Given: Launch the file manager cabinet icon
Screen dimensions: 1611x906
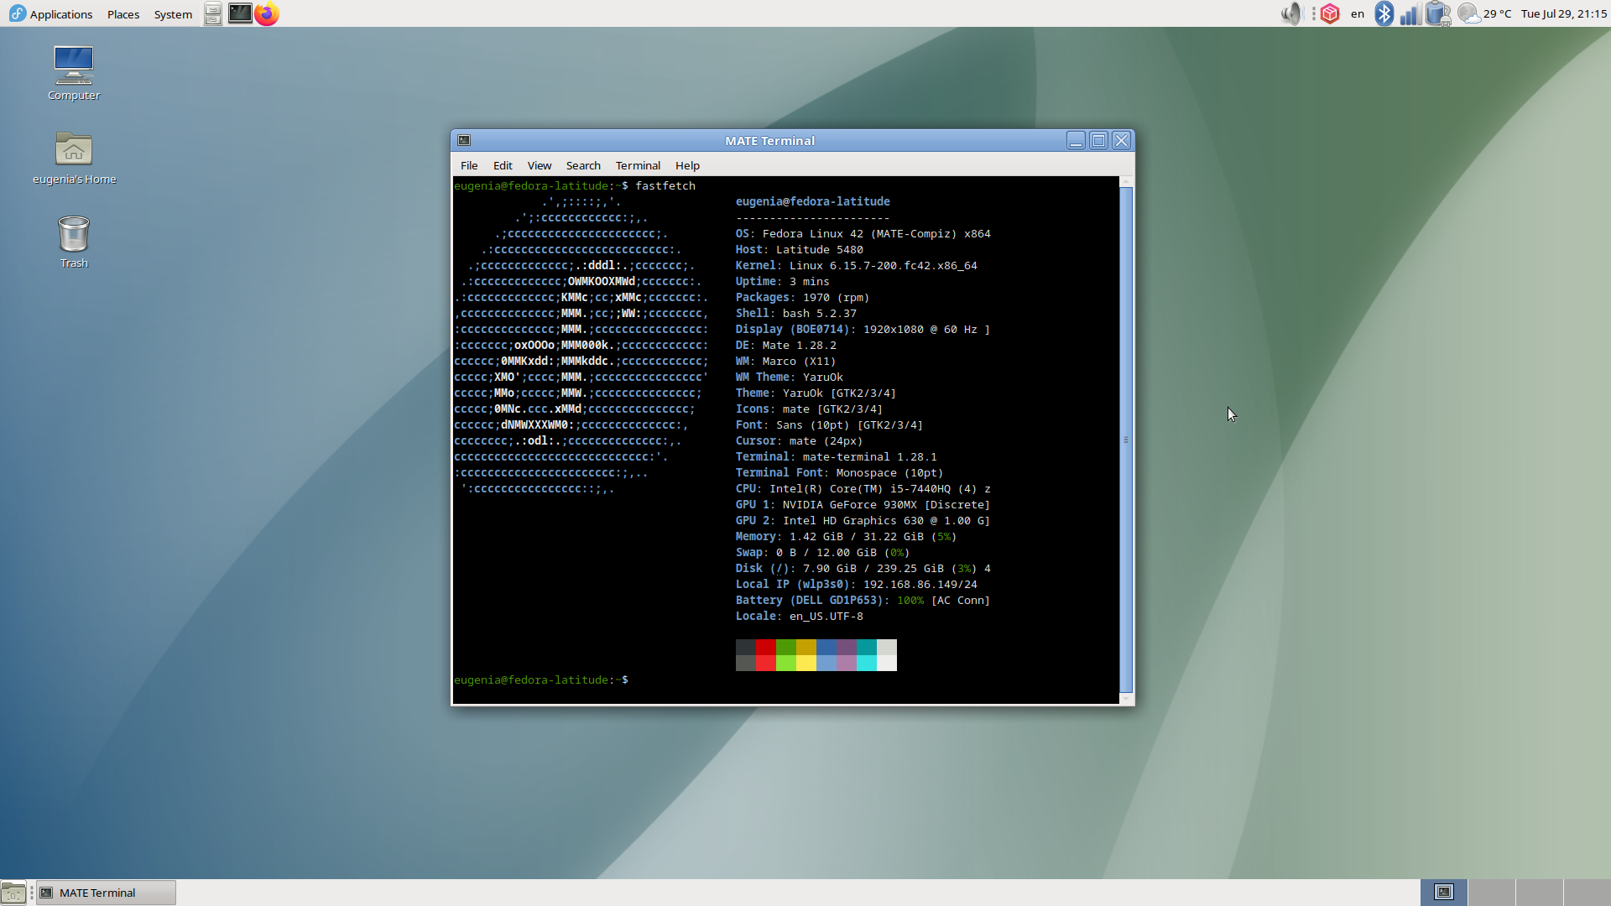Looking at the screenshot, I should pos(213,14).
